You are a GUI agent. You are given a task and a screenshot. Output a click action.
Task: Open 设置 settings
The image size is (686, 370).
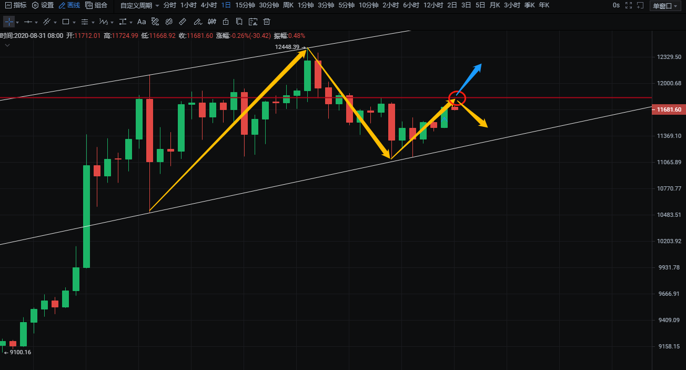point(43,5)
